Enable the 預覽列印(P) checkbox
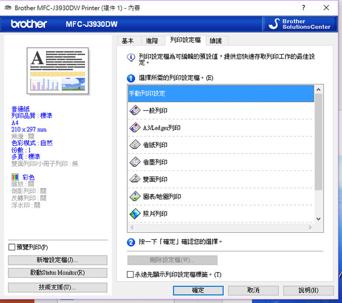Screen dimensions: 342x303 [12, 247]
